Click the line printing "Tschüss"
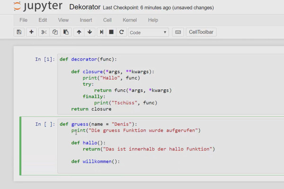The image size is (284, 189). (125, 103)
